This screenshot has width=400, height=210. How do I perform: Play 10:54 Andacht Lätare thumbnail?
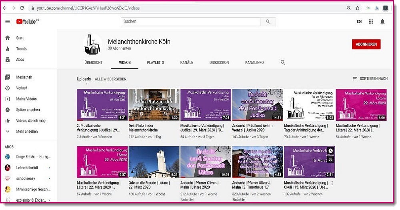pyautogui.click(x=206, y=162)
